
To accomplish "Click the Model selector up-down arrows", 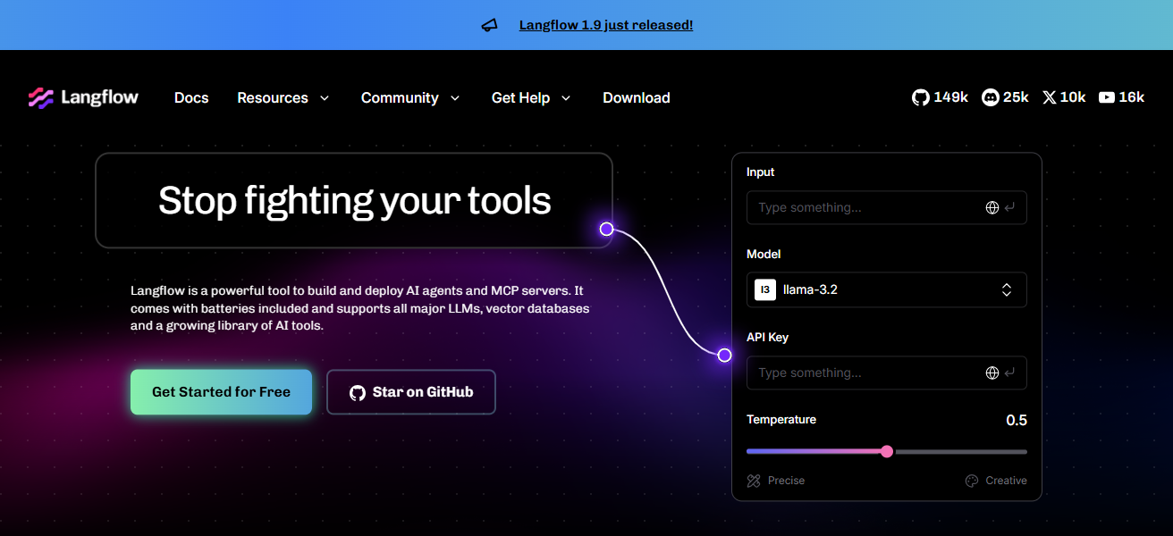I will pos(1007,289).
